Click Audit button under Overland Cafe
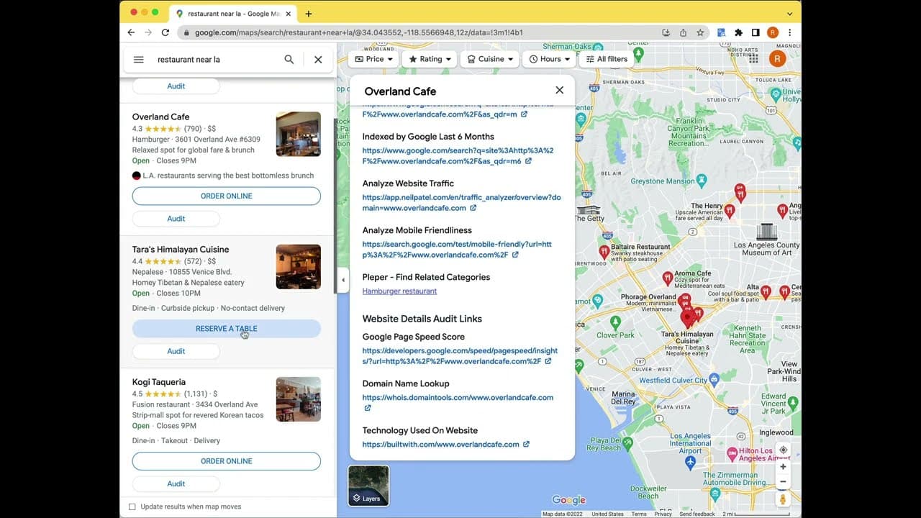Image resolution: width=921 pixels, height=518 pixels. coord(176,219)
